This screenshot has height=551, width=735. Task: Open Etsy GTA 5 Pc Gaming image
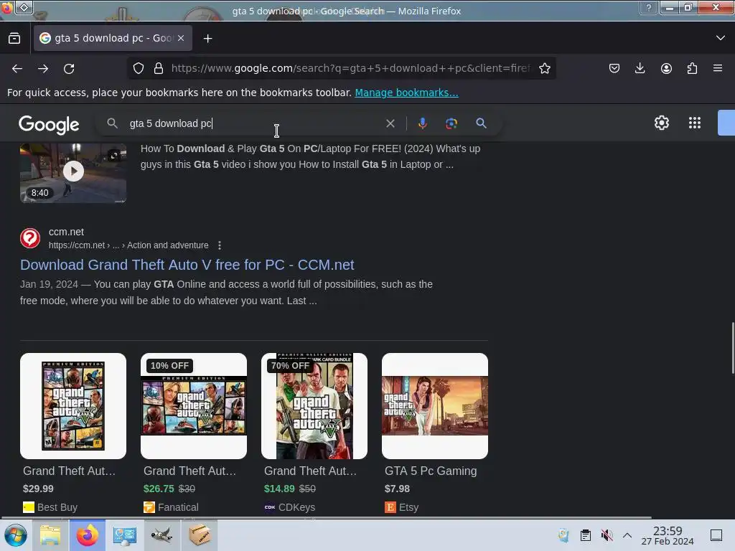coord(434,406)
